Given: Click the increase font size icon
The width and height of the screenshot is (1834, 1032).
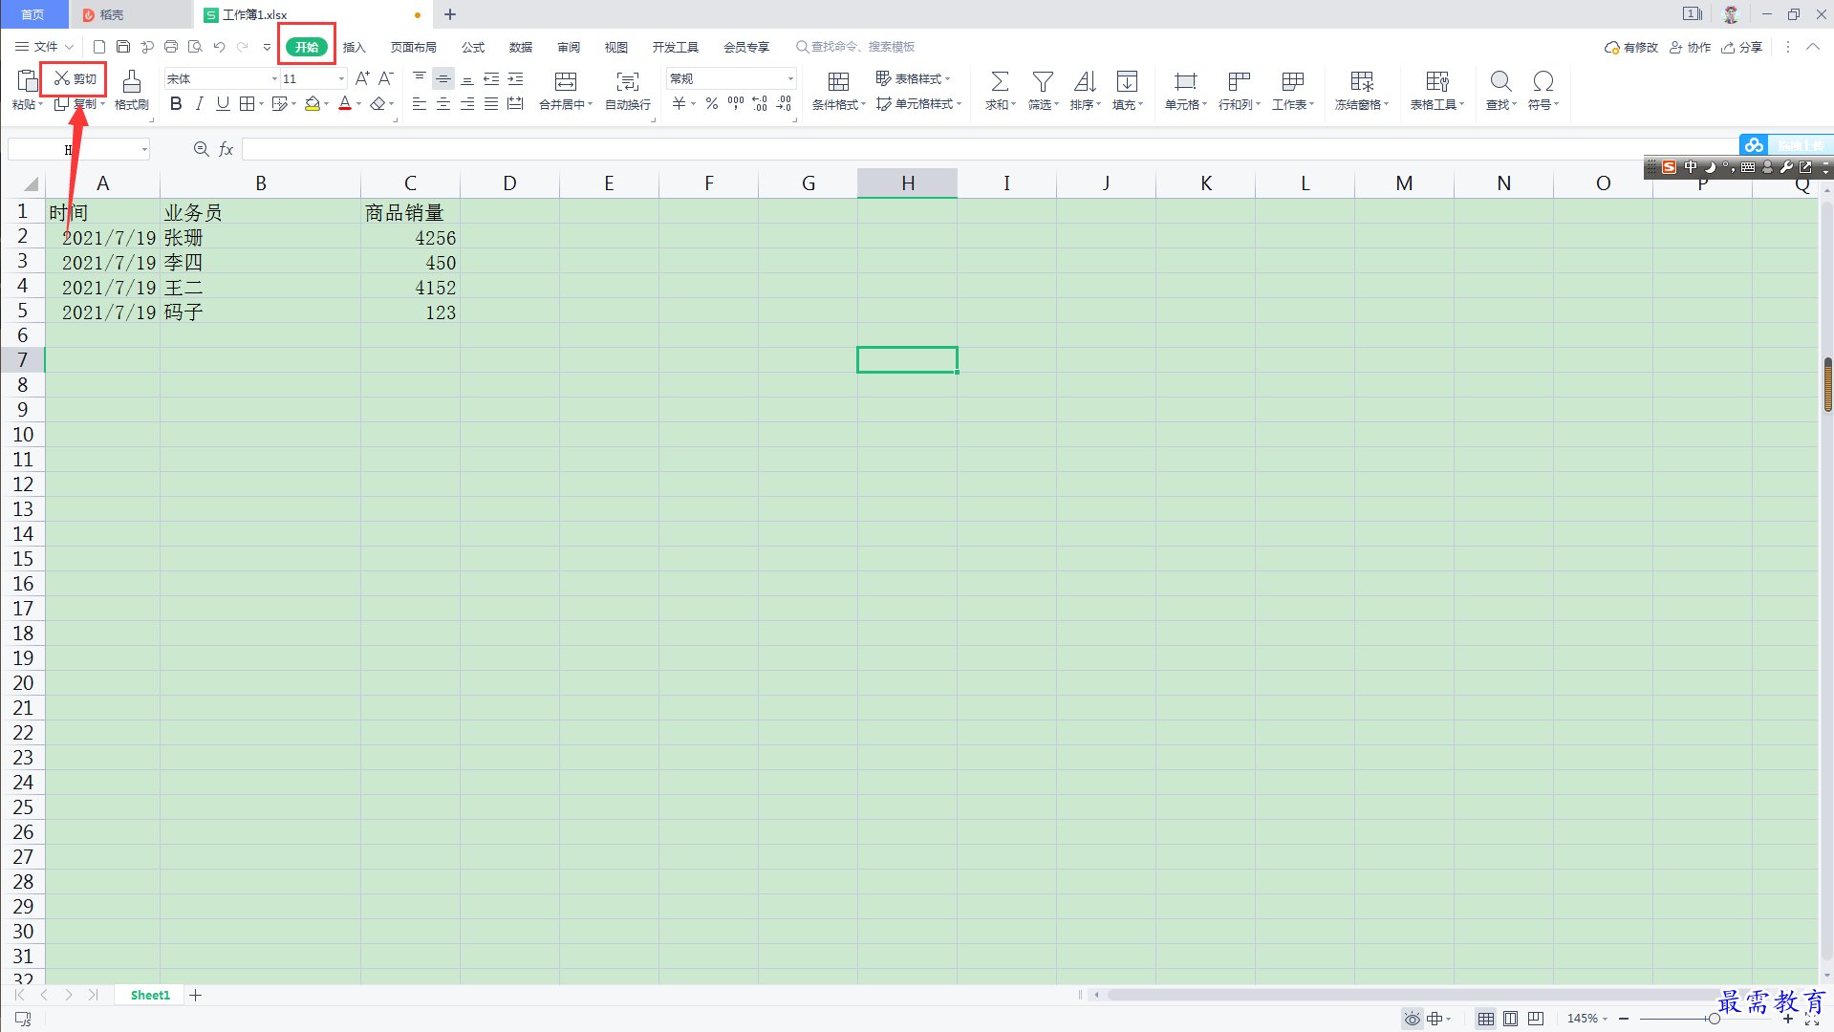Looking at the screenshot, I should click(362, 78).
